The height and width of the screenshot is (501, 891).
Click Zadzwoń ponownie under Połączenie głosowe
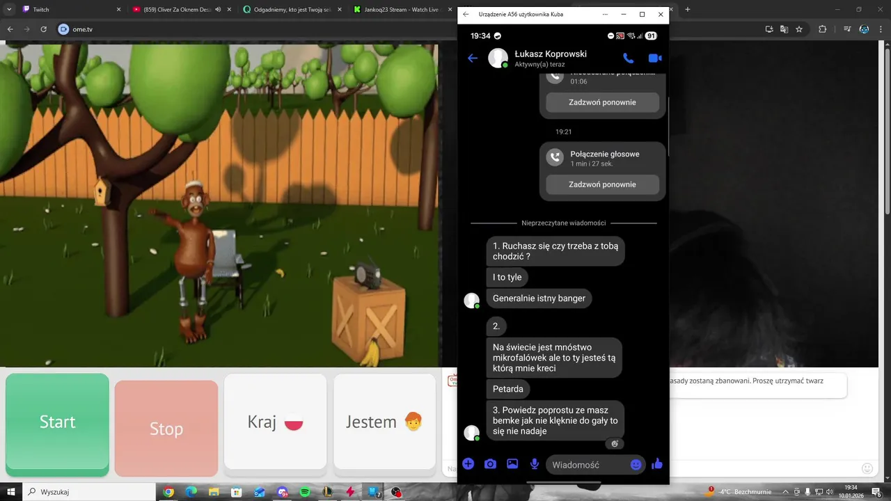click(602, 184)
